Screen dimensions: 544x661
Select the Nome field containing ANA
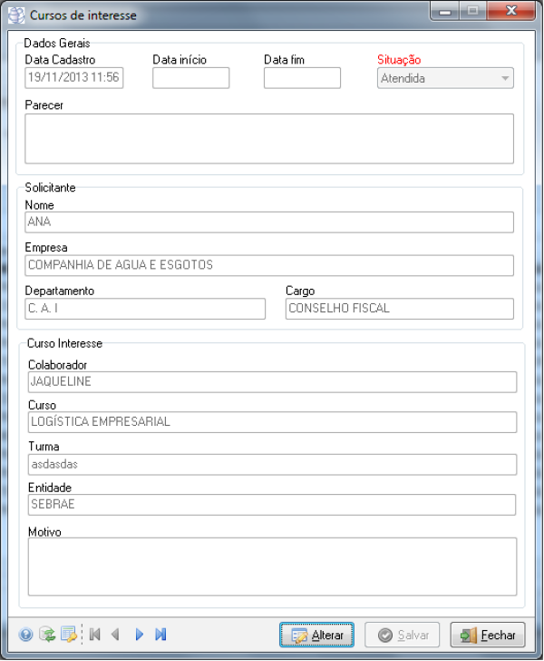(269, 222)
